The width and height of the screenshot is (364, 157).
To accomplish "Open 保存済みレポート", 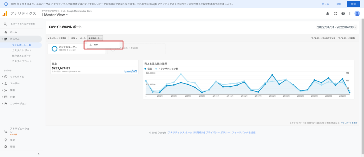I will [22, 56].
